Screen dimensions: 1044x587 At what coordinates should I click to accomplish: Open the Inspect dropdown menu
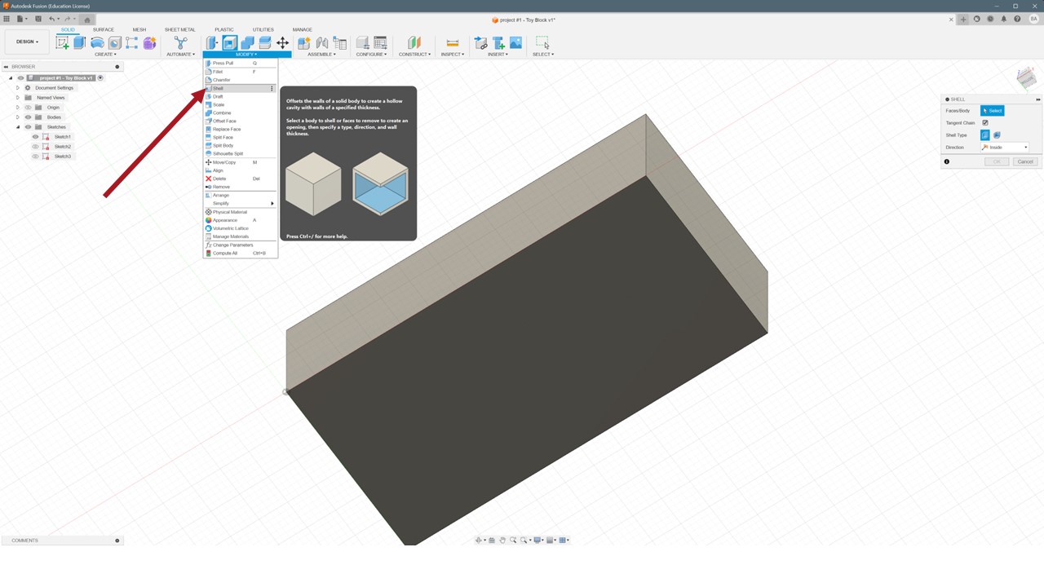pos(453,55)
